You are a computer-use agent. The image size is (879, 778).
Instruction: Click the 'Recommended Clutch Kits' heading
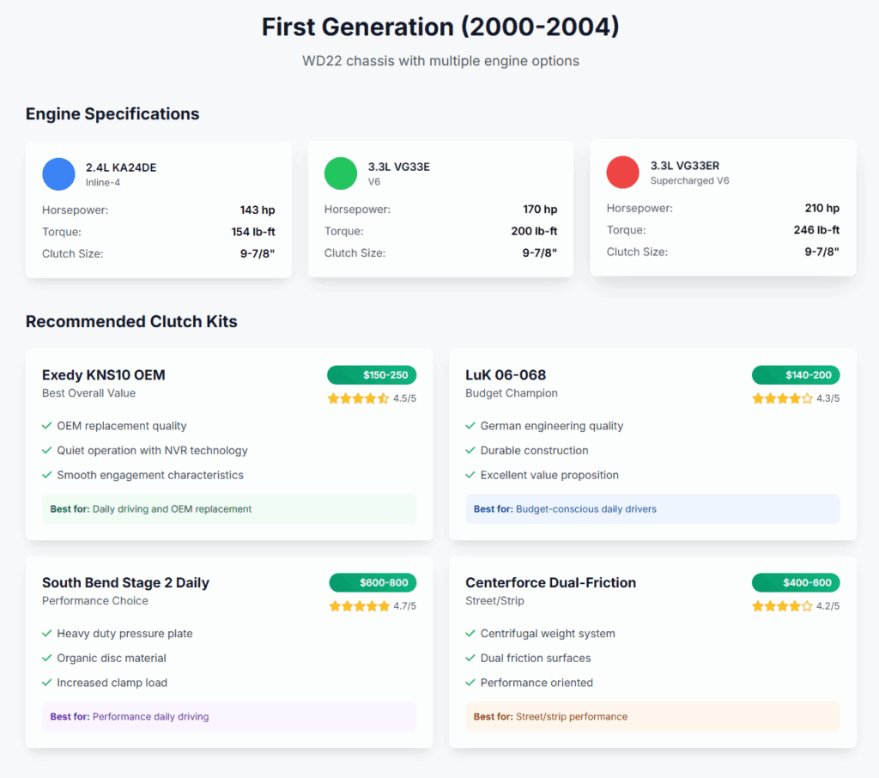pyautogui.click(x=131, y=321)
